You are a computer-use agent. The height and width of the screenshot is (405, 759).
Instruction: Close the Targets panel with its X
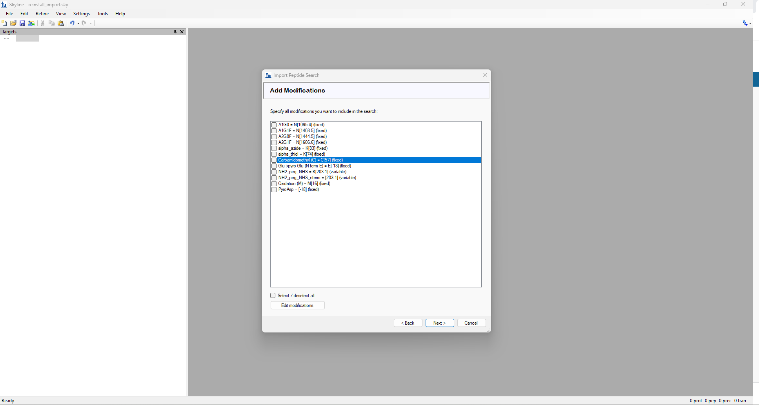182,32
